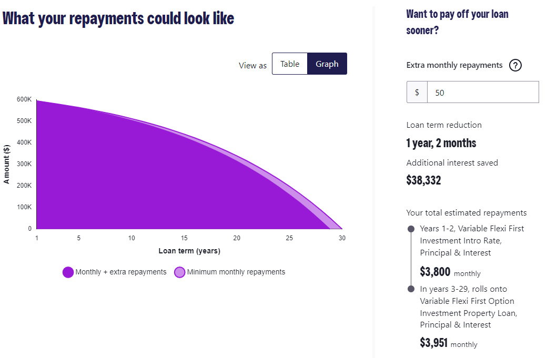Toggle the "Monthly + extra repayments" legend label
Screen dimensions: 557x358
pyautogui.click(x=121, y=272)
